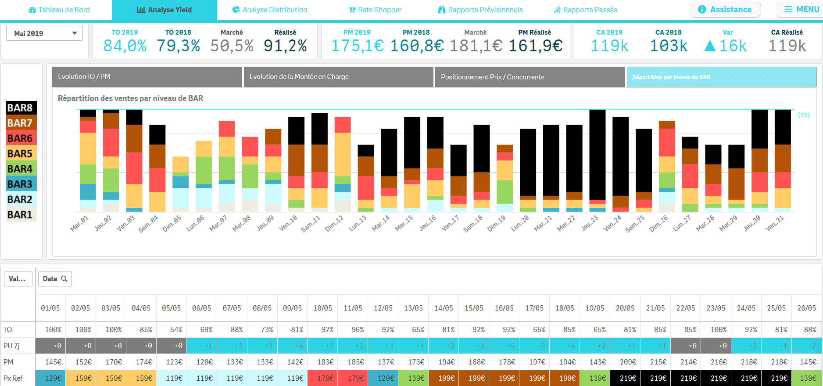Open the Val... selector dropdown

point(18,279)
